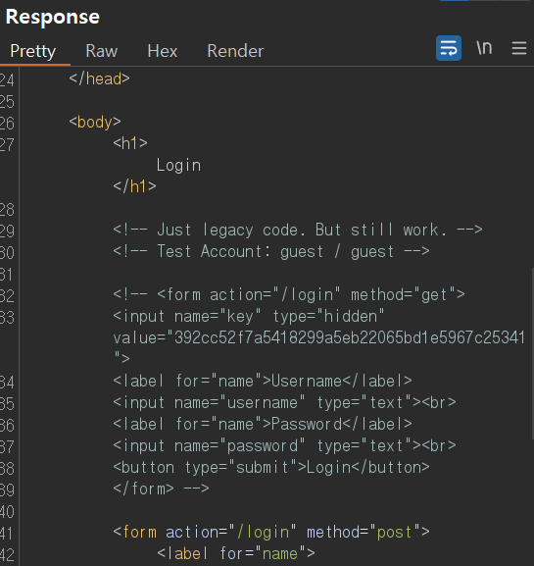This screenshot has height=566, width=534.
Task: Click the input name="username" line
Action: point(284,403)
